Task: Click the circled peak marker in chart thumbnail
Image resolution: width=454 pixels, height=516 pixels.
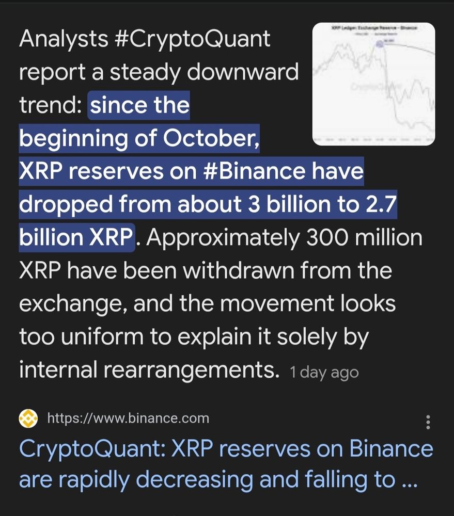Action: pos(380,43)
